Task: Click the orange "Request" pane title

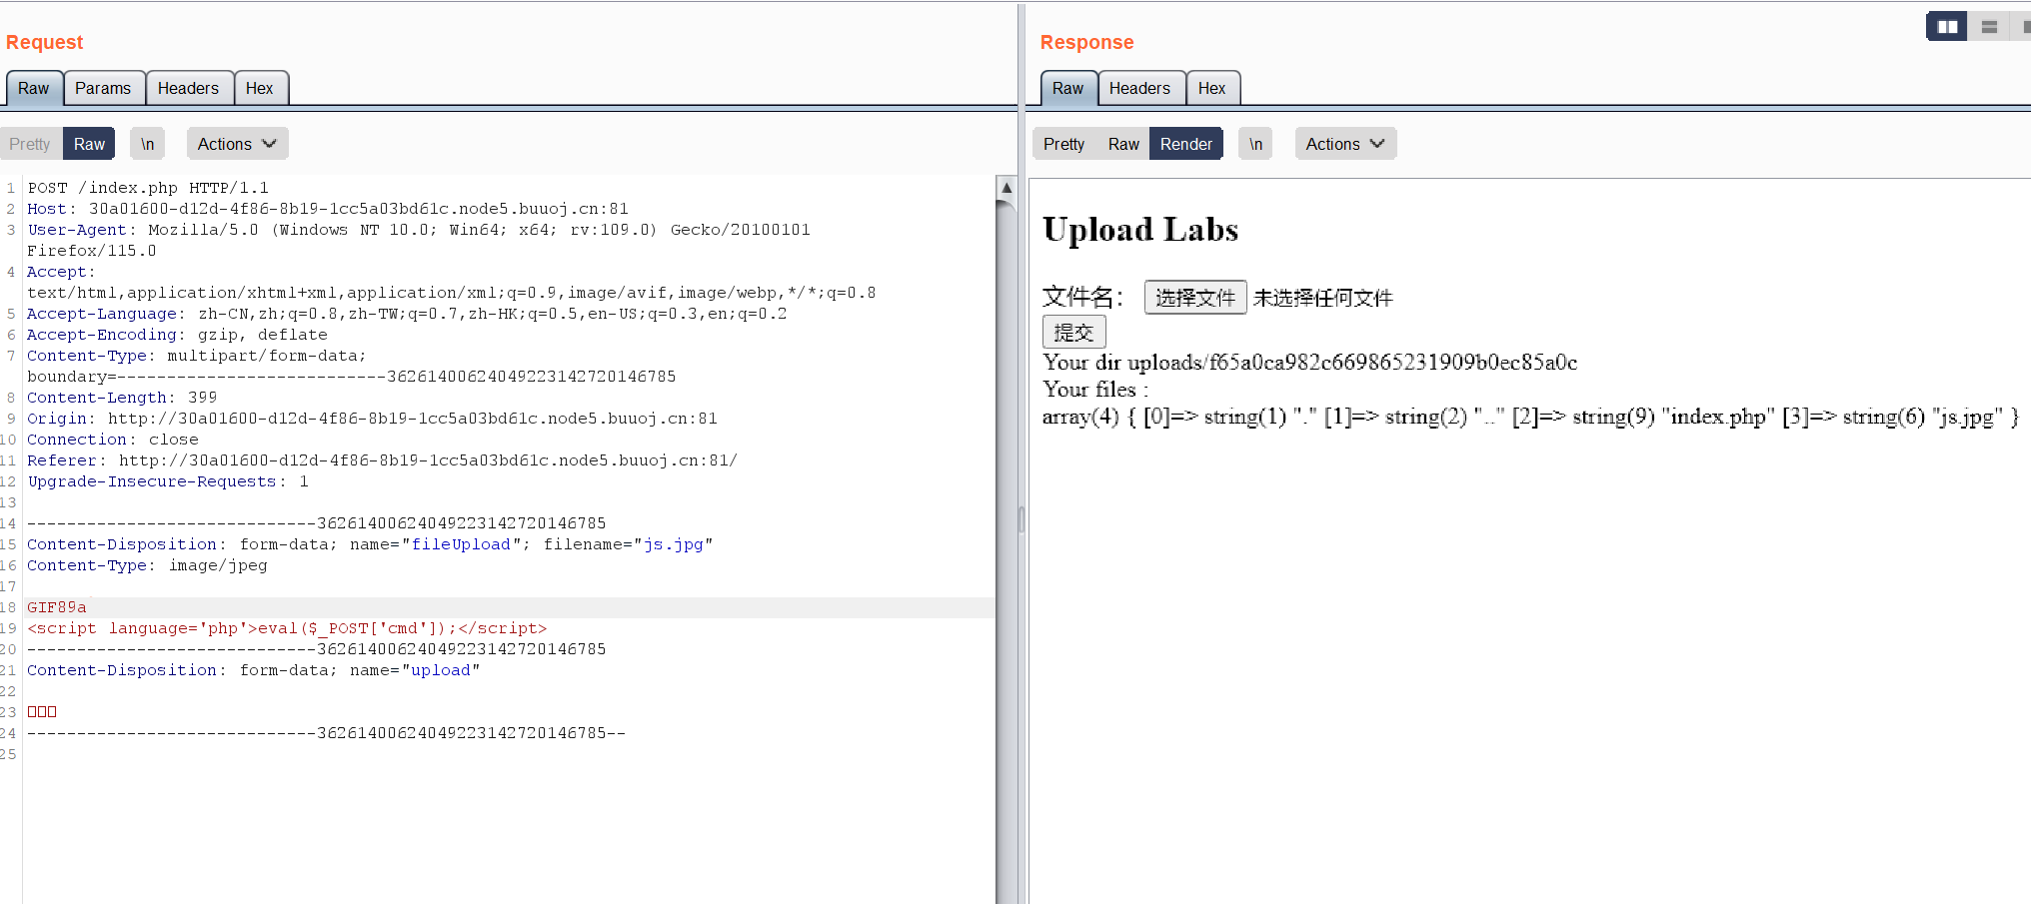Action: [x=45, y=42]
